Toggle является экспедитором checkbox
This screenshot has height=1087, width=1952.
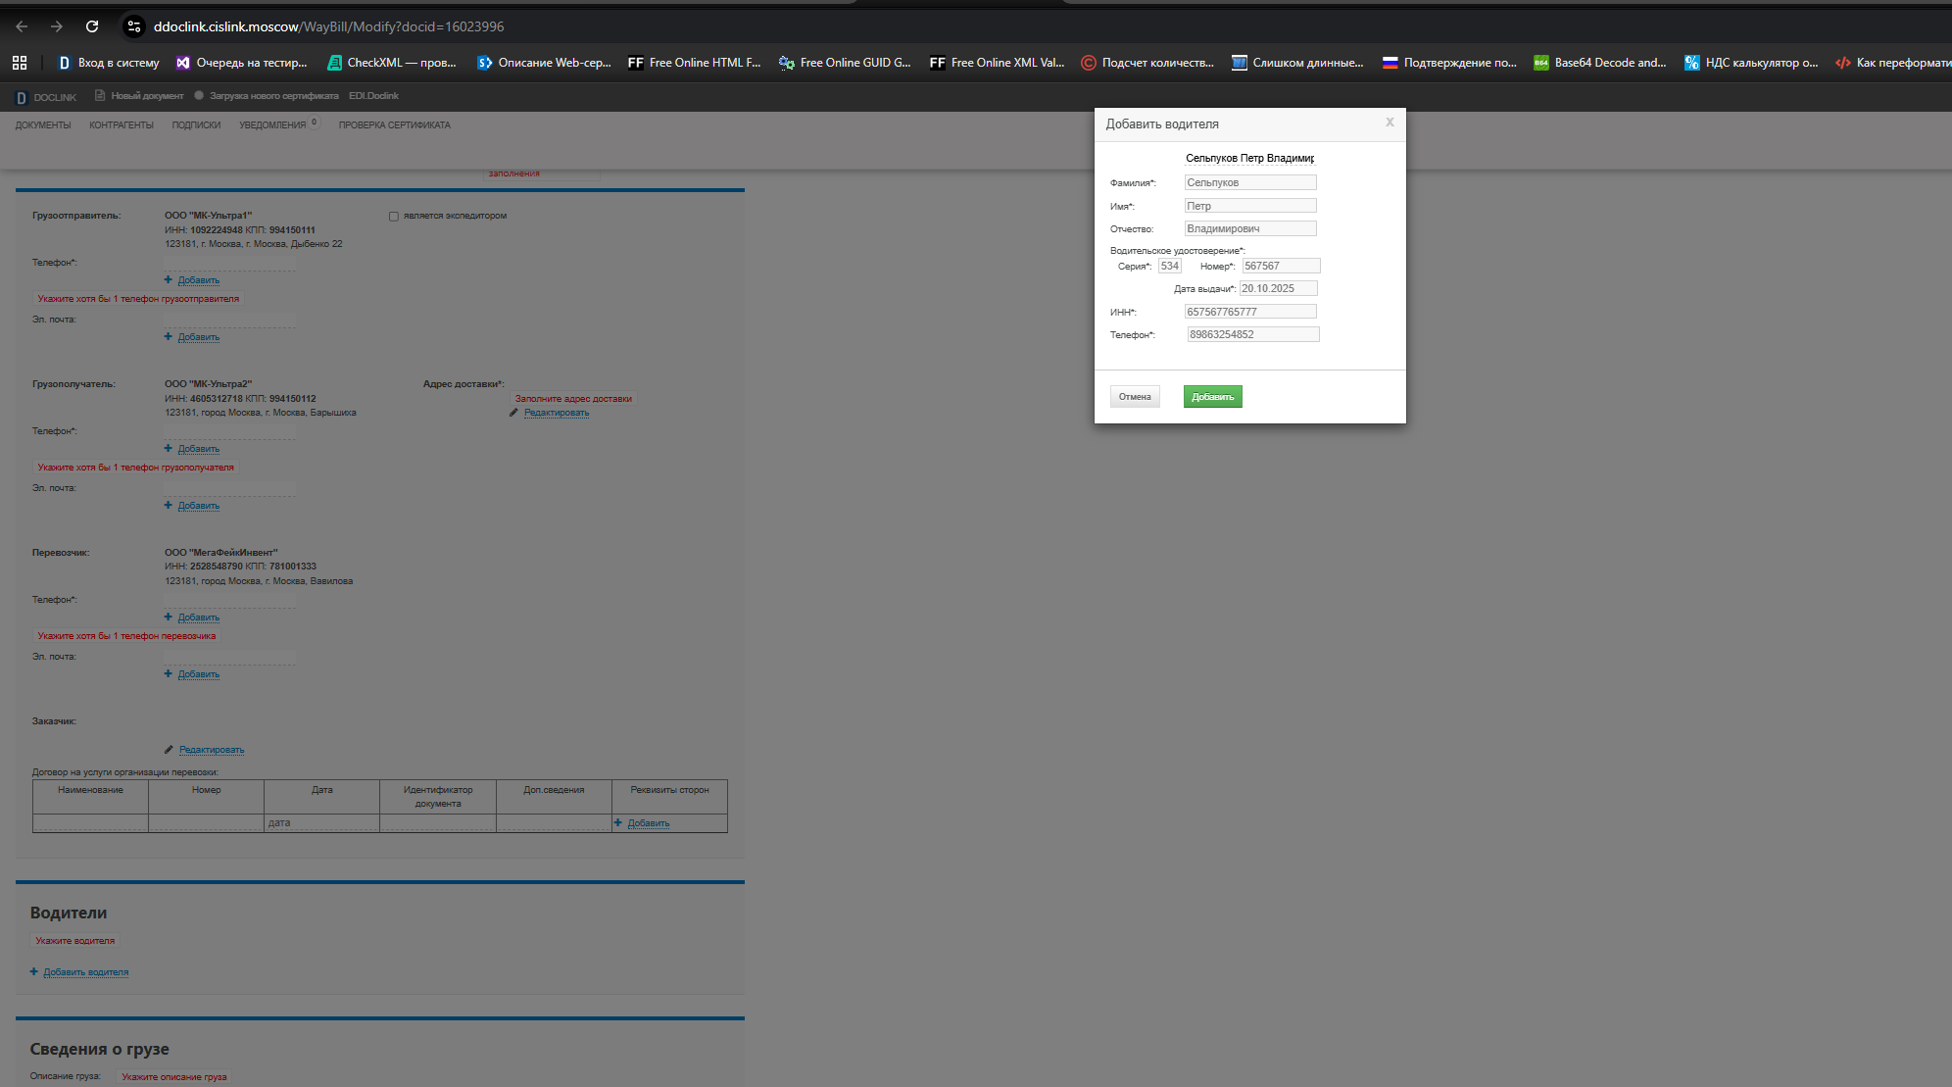point(394,217)
